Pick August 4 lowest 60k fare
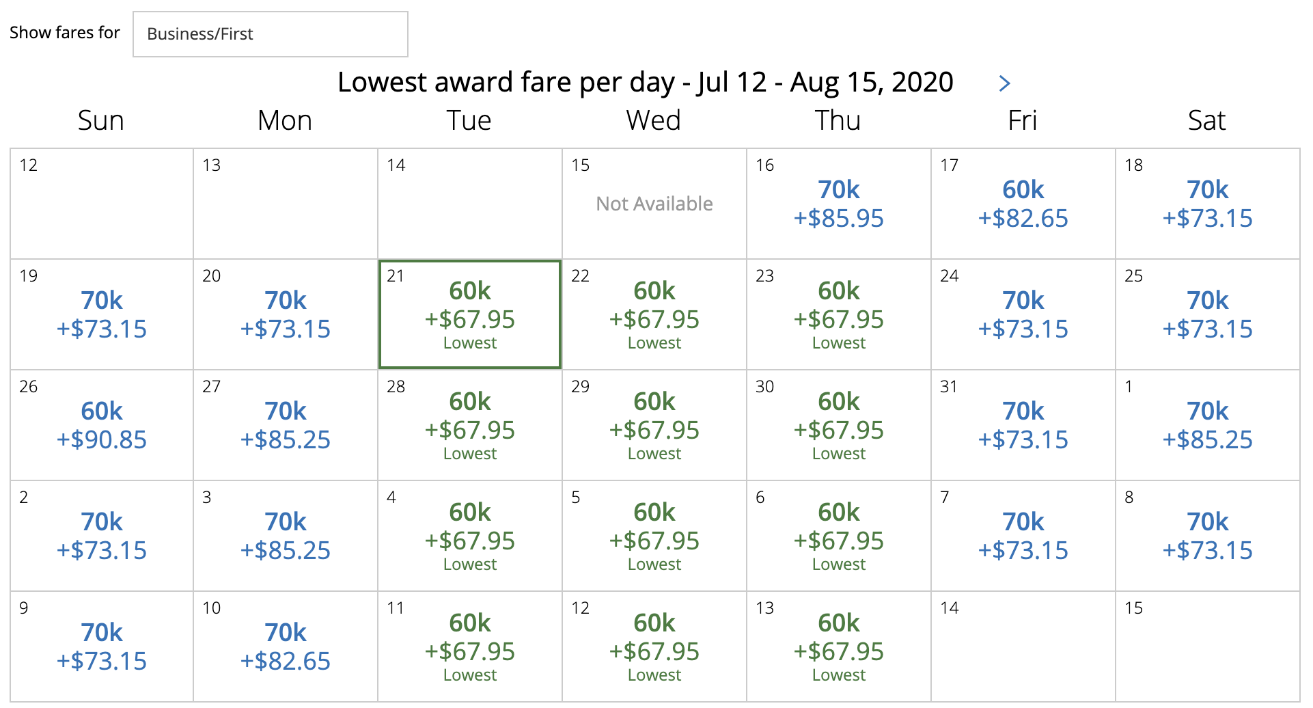The height and width of the screenshot is (708, 1313). [470, 536]
